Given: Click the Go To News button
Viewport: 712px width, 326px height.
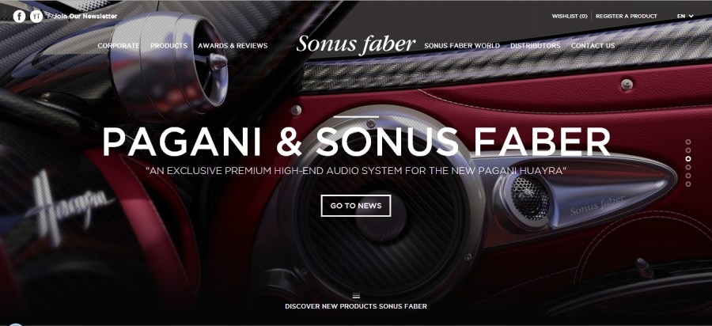Looking at the screenshot, I should pos(355,206).
